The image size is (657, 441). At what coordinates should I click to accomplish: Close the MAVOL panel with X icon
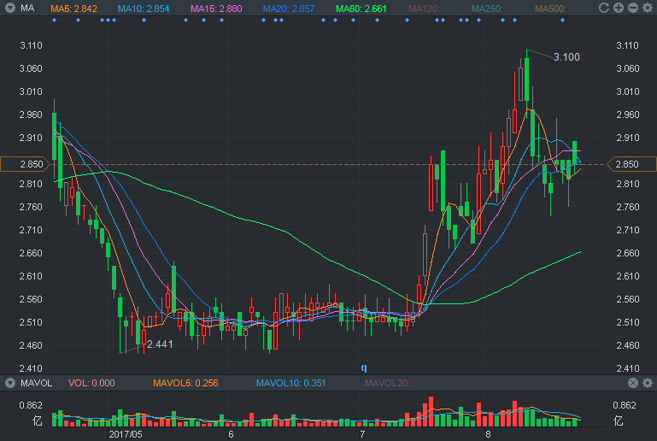[633, 383]
